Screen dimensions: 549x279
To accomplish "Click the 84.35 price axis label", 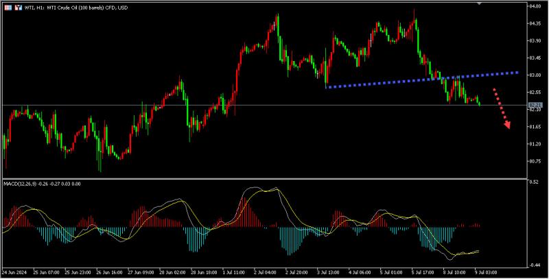I will 535,23.
